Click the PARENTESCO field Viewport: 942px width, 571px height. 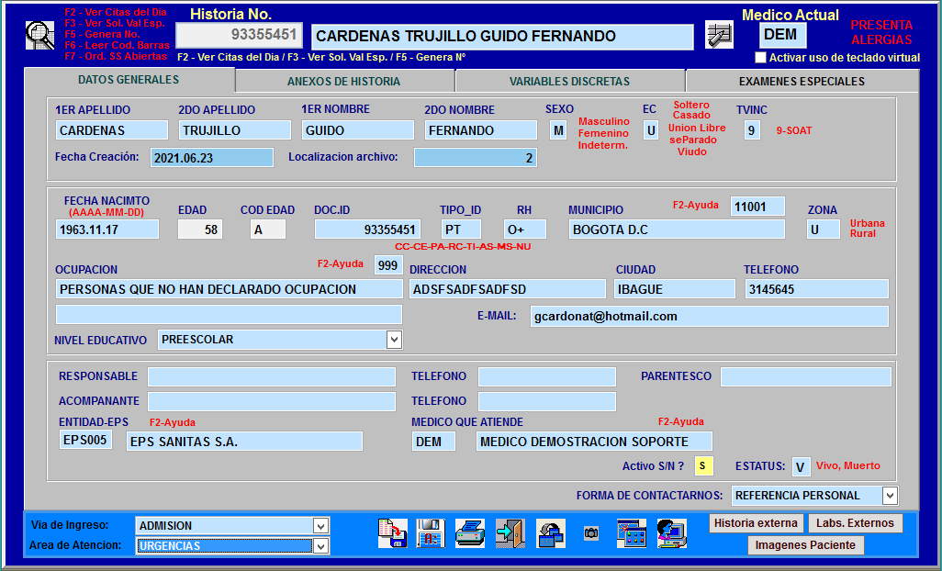tap(805, 376)
